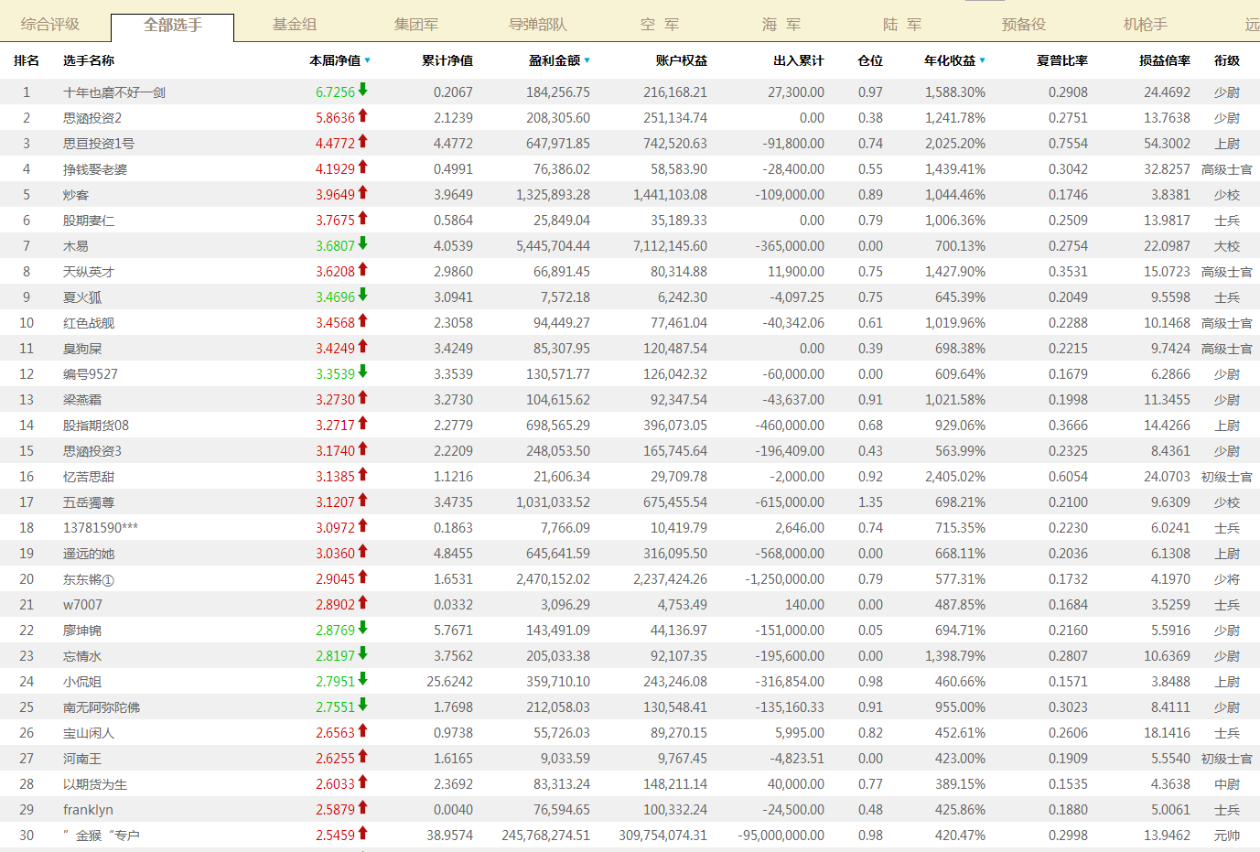
Task: Click green down arrow for 木易
Action: [x=363, y=243]
